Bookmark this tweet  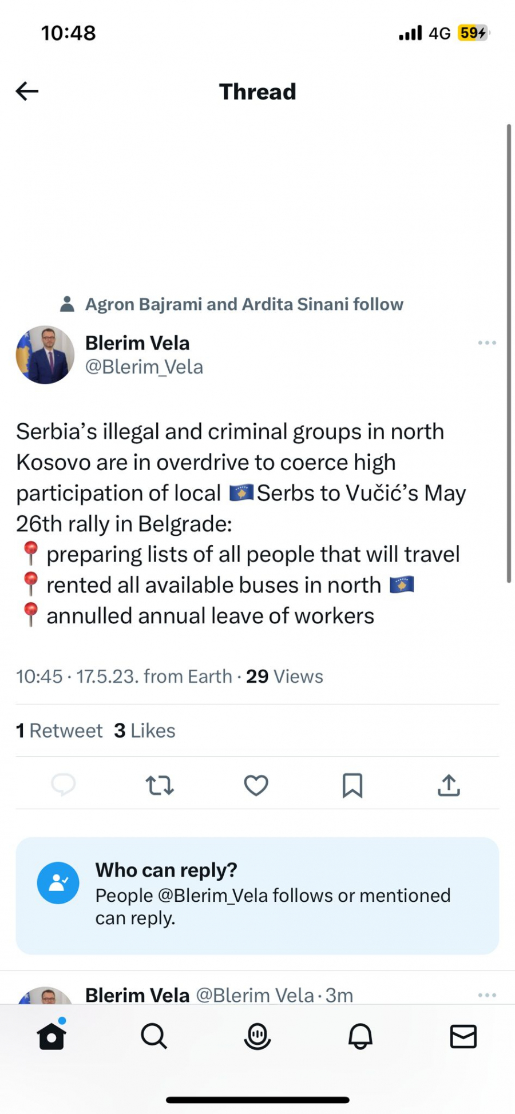pos(352,785)
